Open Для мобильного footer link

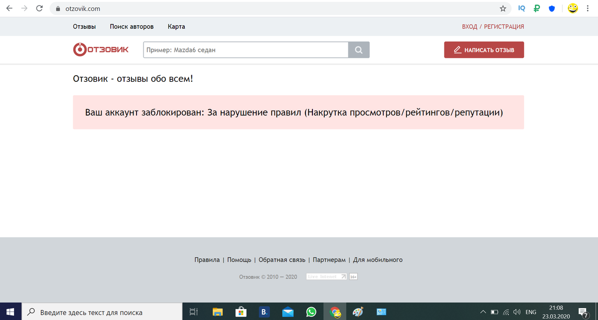[378, 260]
